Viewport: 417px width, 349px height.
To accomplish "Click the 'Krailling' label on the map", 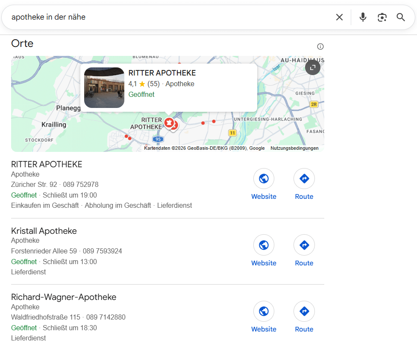I will (x=54, y=125).
